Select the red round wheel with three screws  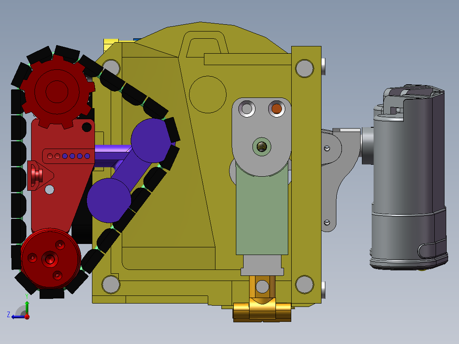(x=50, y=259)
